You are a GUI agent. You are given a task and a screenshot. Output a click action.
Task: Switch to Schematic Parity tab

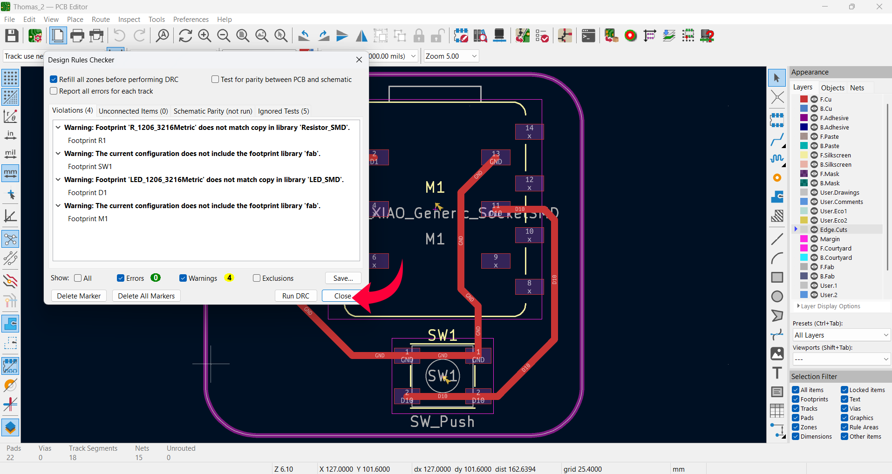(213, 111)
